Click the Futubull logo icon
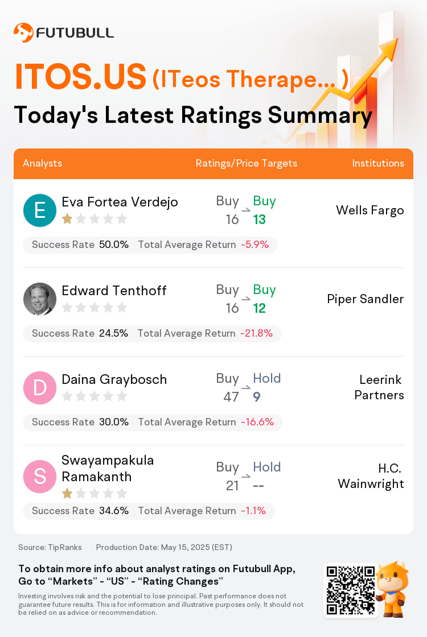 (x=23, y=32)
